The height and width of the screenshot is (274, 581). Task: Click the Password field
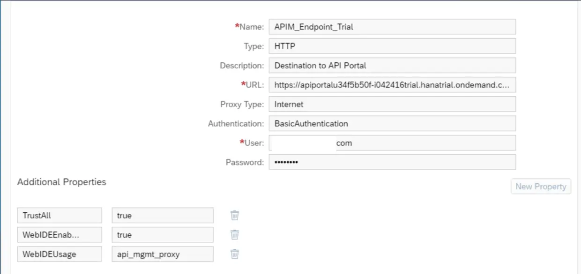392,162
